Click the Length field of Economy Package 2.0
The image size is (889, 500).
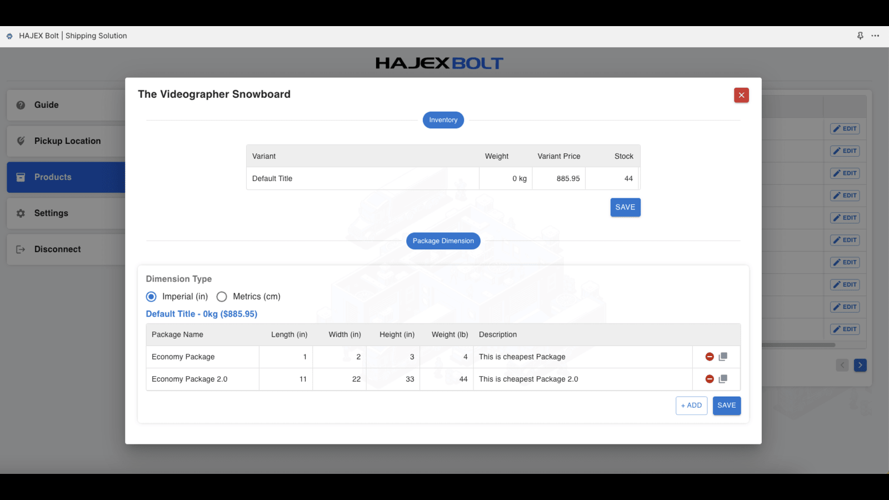pos(286,379)
